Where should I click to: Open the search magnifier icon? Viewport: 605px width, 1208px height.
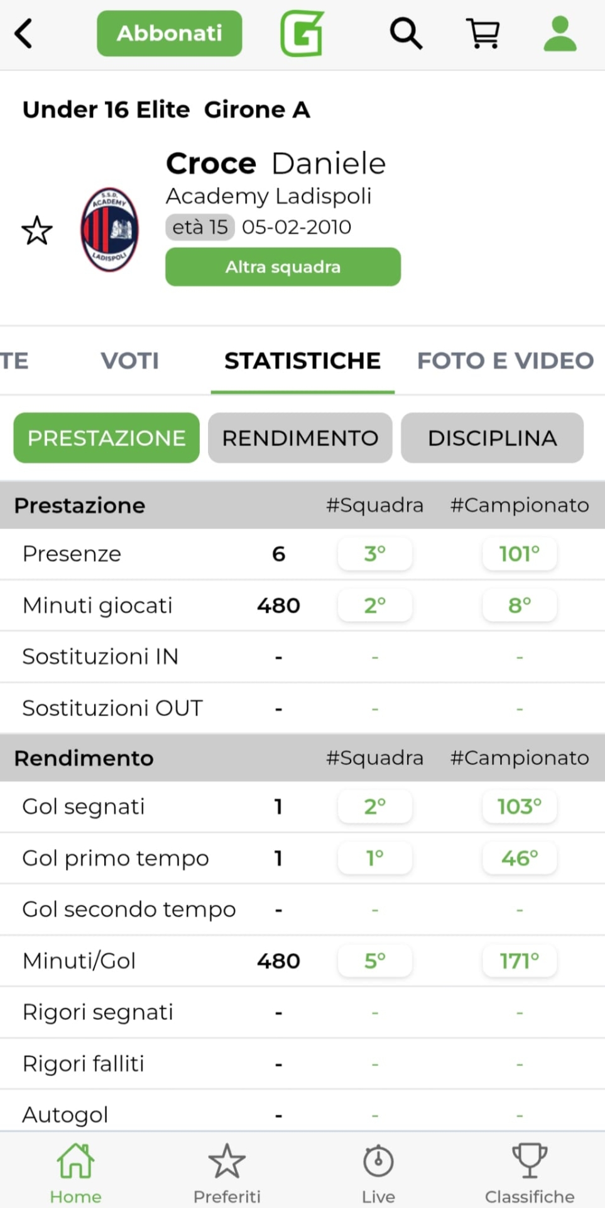[406, 33]
